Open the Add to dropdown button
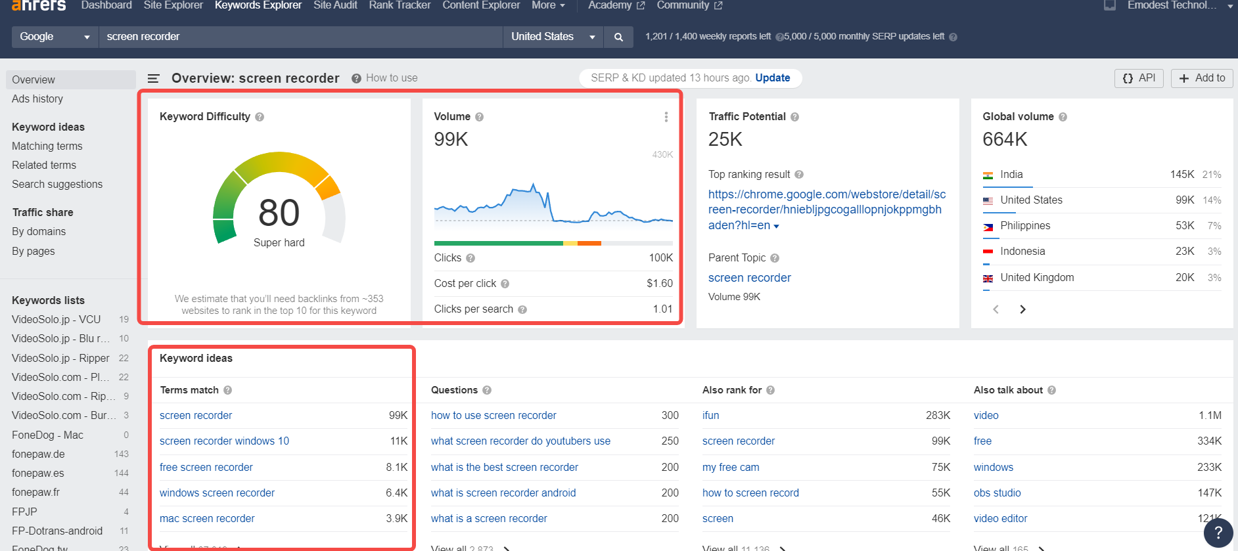 pyautogui.click(x=1202, y=78)
